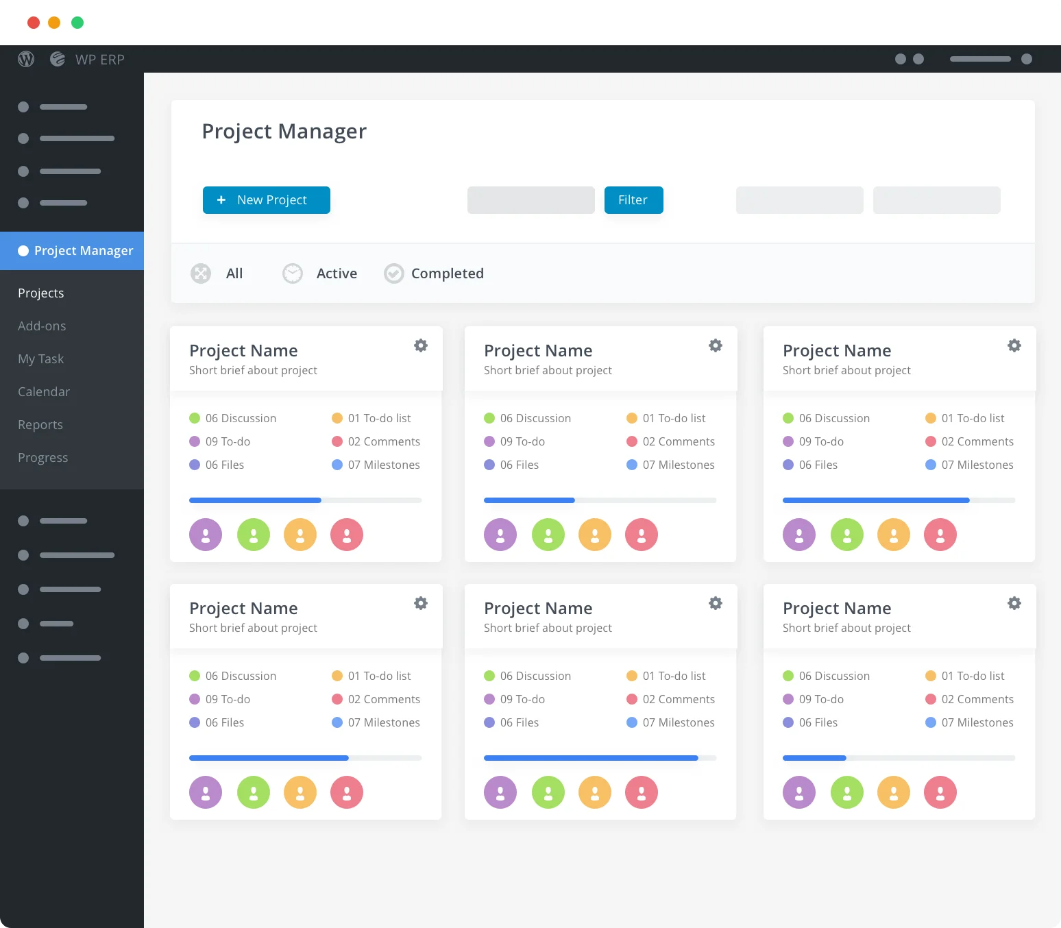Select green member avatar on top-middle card
This screenshot has width=1061, height=928.
[548, 535]
